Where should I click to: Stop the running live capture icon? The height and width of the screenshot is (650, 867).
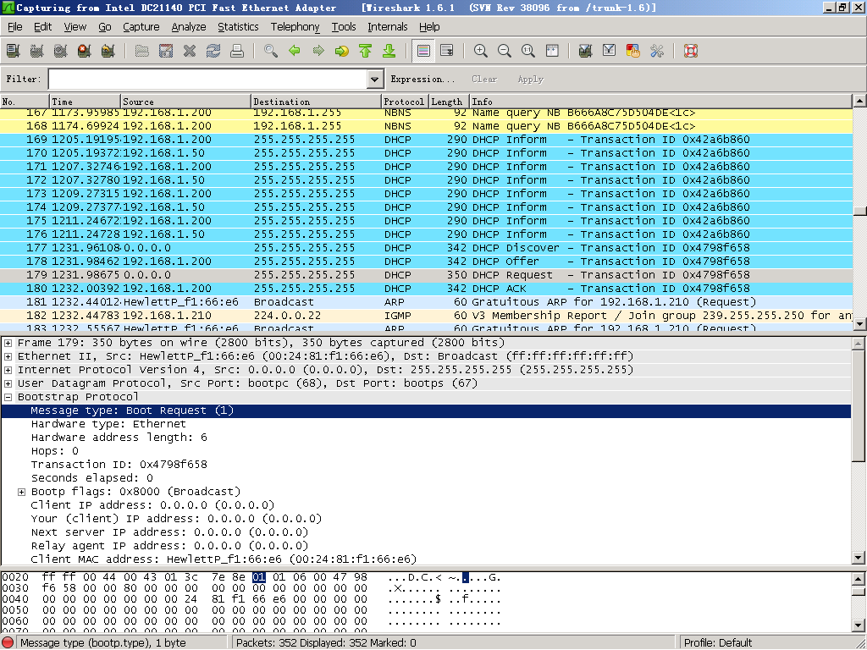pos(84,51)
